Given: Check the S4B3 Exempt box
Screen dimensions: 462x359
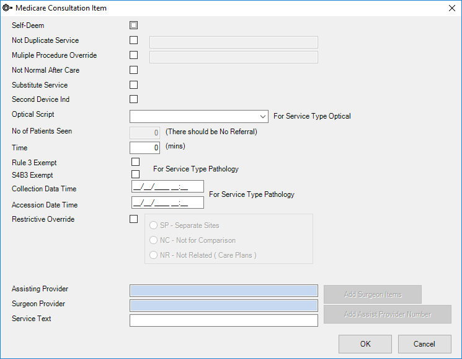Looking at the screenshot, I should pyautogui.click(x=136, y=175).
